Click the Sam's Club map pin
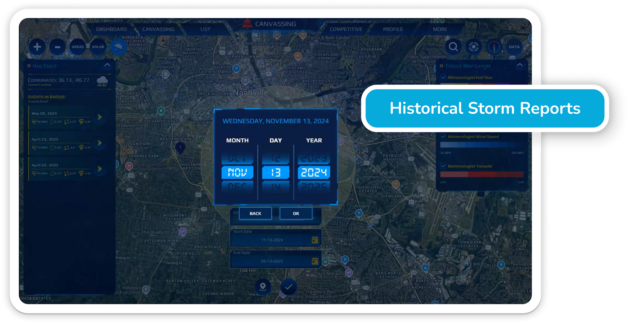631x324 pixels. [x=425, y=268]
